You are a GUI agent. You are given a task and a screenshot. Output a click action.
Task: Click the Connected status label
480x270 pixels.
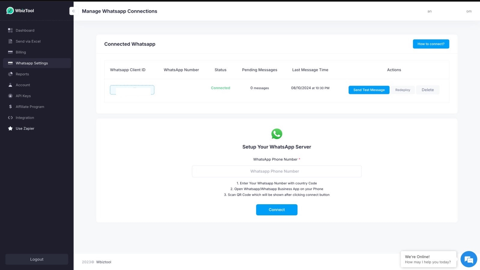(220, 88)
